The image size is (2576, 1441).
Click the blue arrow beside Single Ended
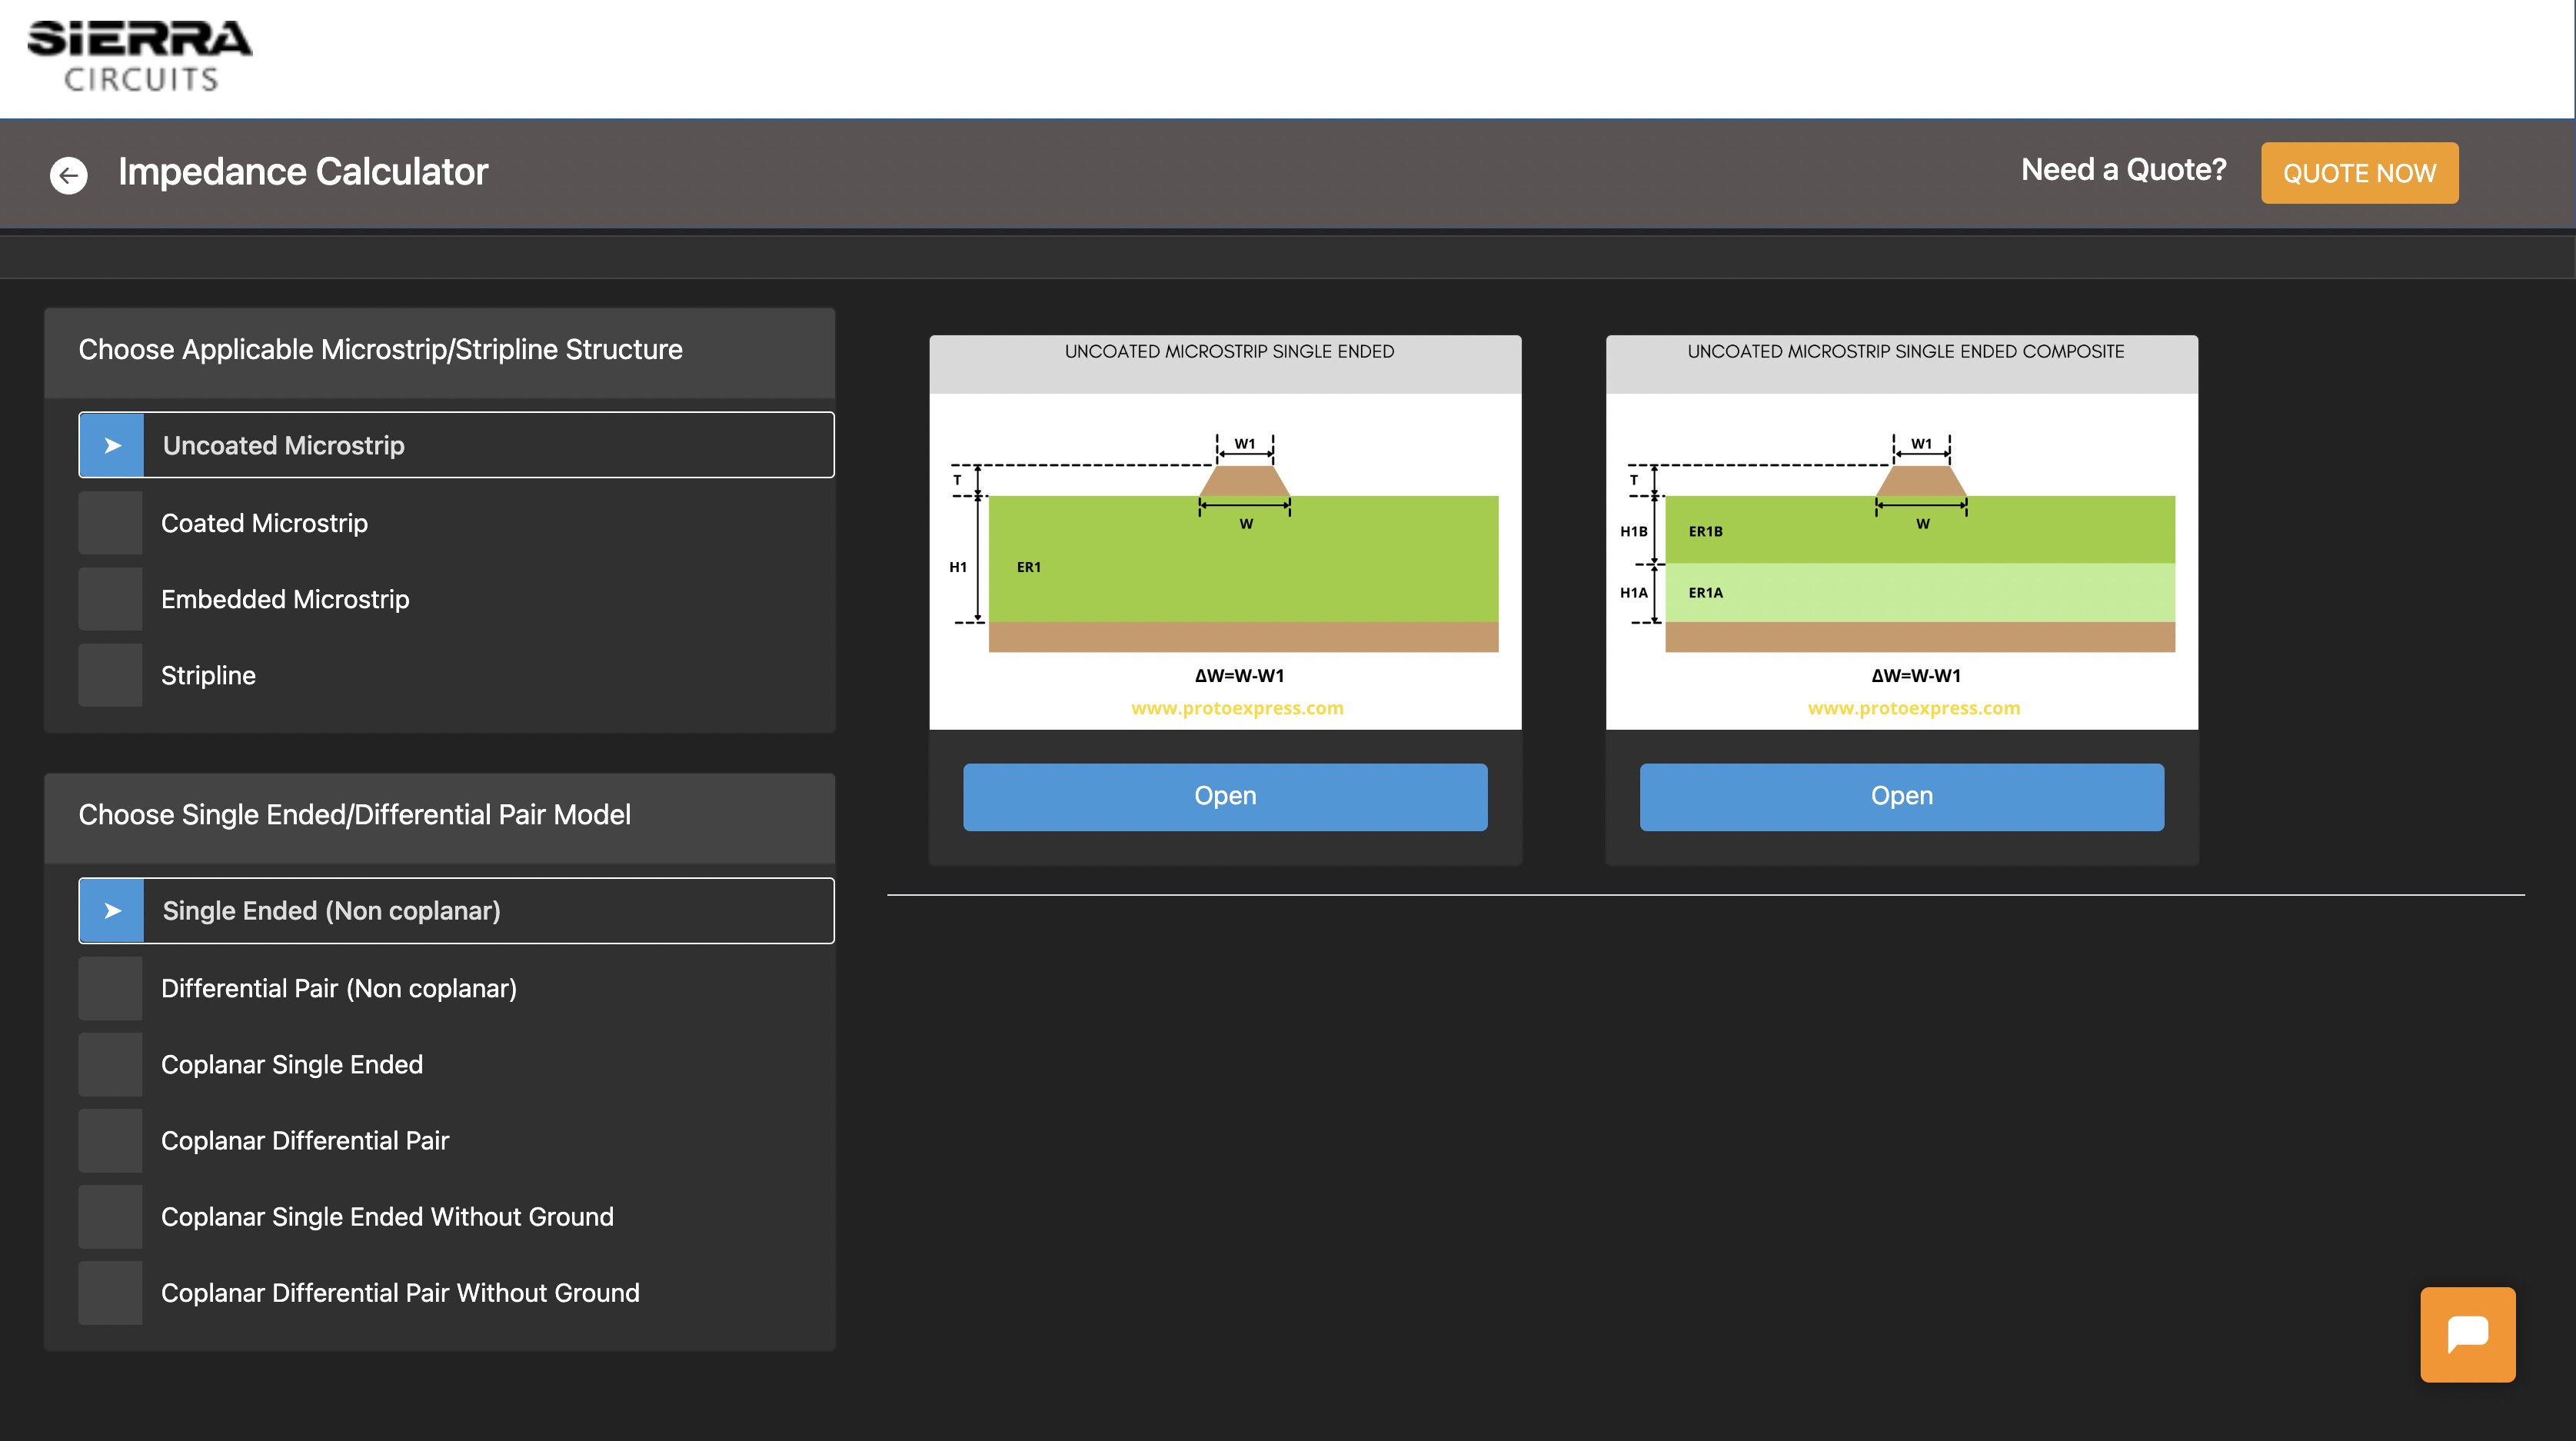(112, 911)
